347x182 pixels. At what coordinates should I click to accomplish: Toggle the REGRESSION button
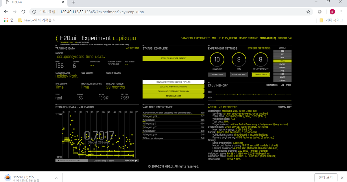click(217, 75)
